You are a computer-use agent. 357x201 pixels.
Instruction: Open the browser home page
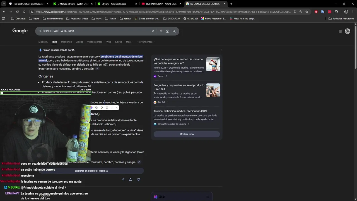point(24,12)
